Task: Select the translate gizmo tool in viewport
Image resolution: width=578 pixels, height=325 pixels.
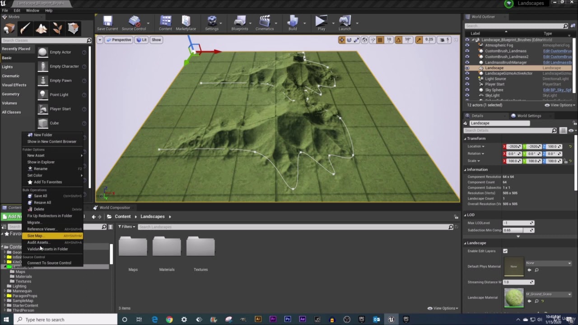Action: click(342, 40)
